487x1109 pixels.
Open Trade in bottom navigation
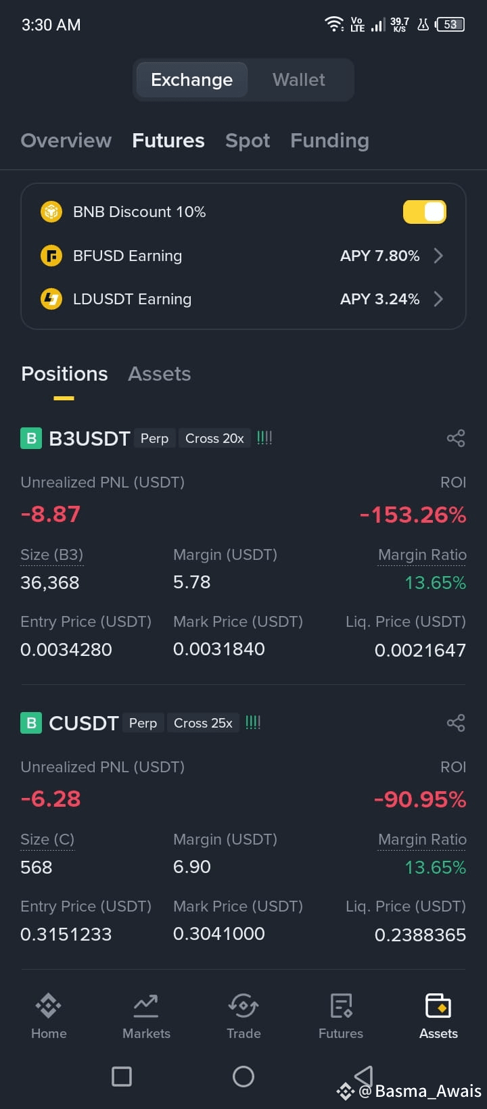(243, 1016)
